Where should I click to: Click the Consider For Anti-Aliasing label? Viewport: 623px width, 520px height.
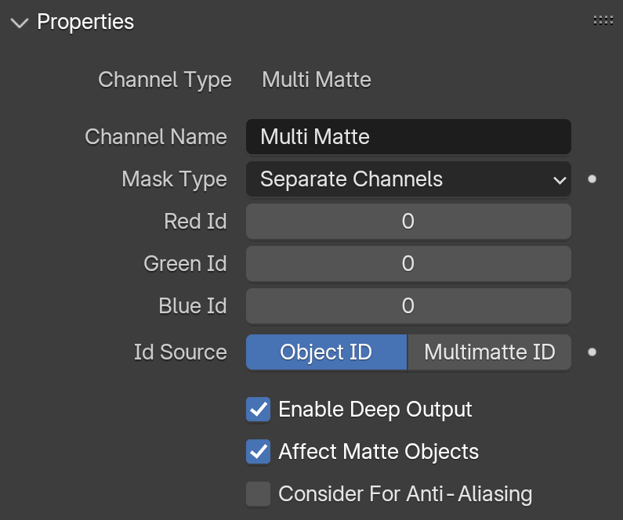[405, 494]
